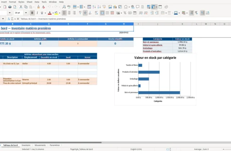Open the Tools menu
The width and height of the screenshot is (231, 151).
tap(44, 2)
